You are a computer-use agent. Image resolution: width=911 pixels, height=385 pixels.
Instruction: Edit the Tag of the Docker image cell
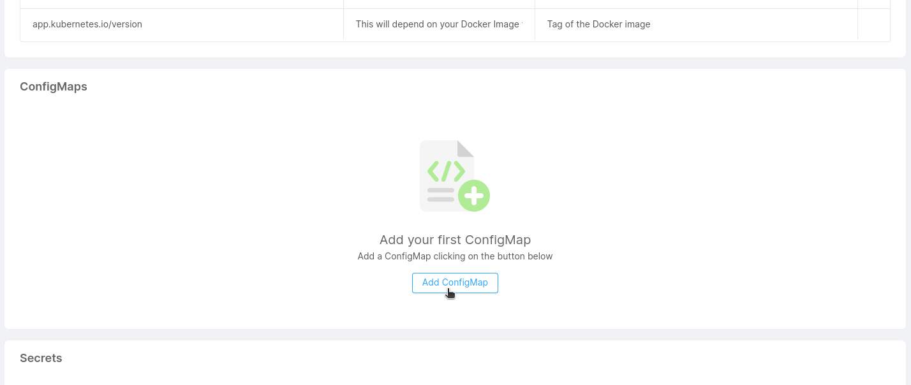pos(598,24)
